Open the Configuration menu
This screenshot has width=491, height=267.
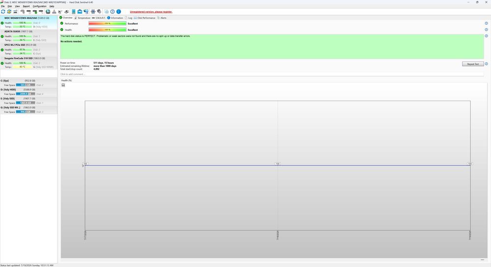point(39,6)
